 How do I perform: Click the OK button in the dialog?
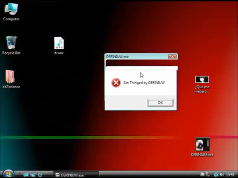(160, 103)
